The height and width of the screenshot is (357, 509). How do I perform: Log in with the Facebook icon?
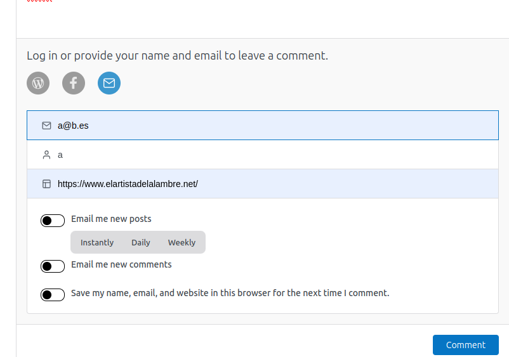[74, 83]
